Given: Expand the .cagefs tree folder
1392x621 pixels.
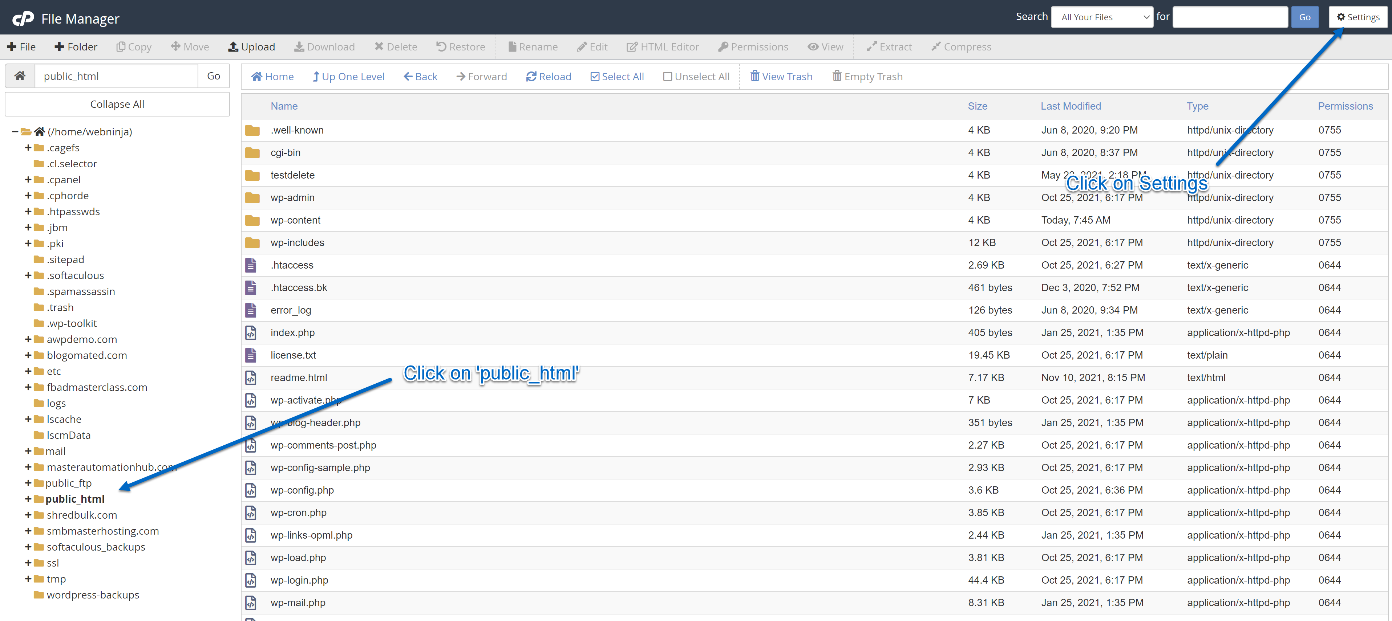Looking at the screenshot, I should 28,147.
